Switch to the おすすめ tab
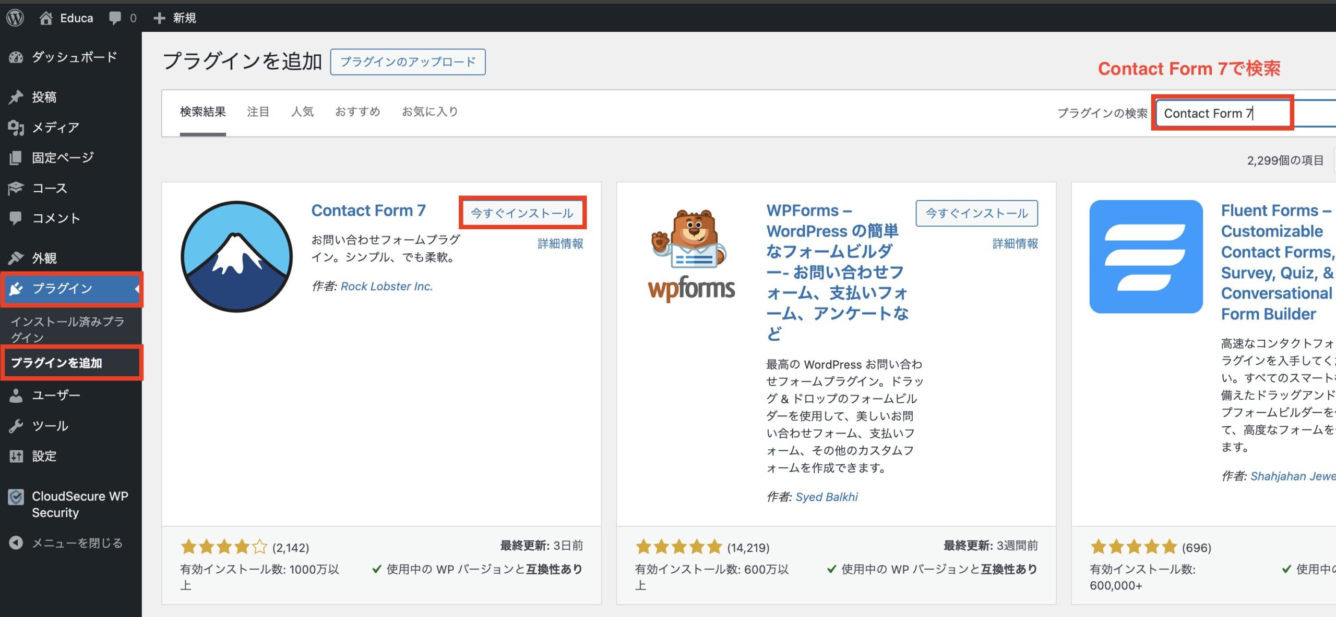Viewport: 1336px width, 617px height. coord(357,112)
